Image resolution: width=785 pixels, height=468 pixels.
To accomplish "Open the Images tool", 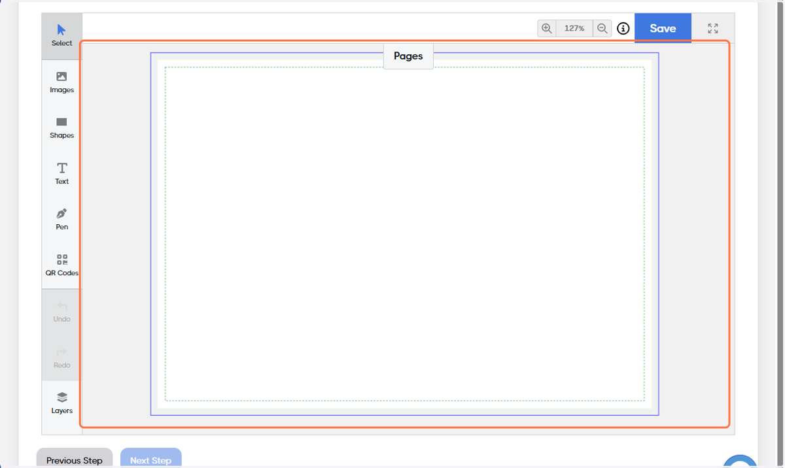I will 61,82.
